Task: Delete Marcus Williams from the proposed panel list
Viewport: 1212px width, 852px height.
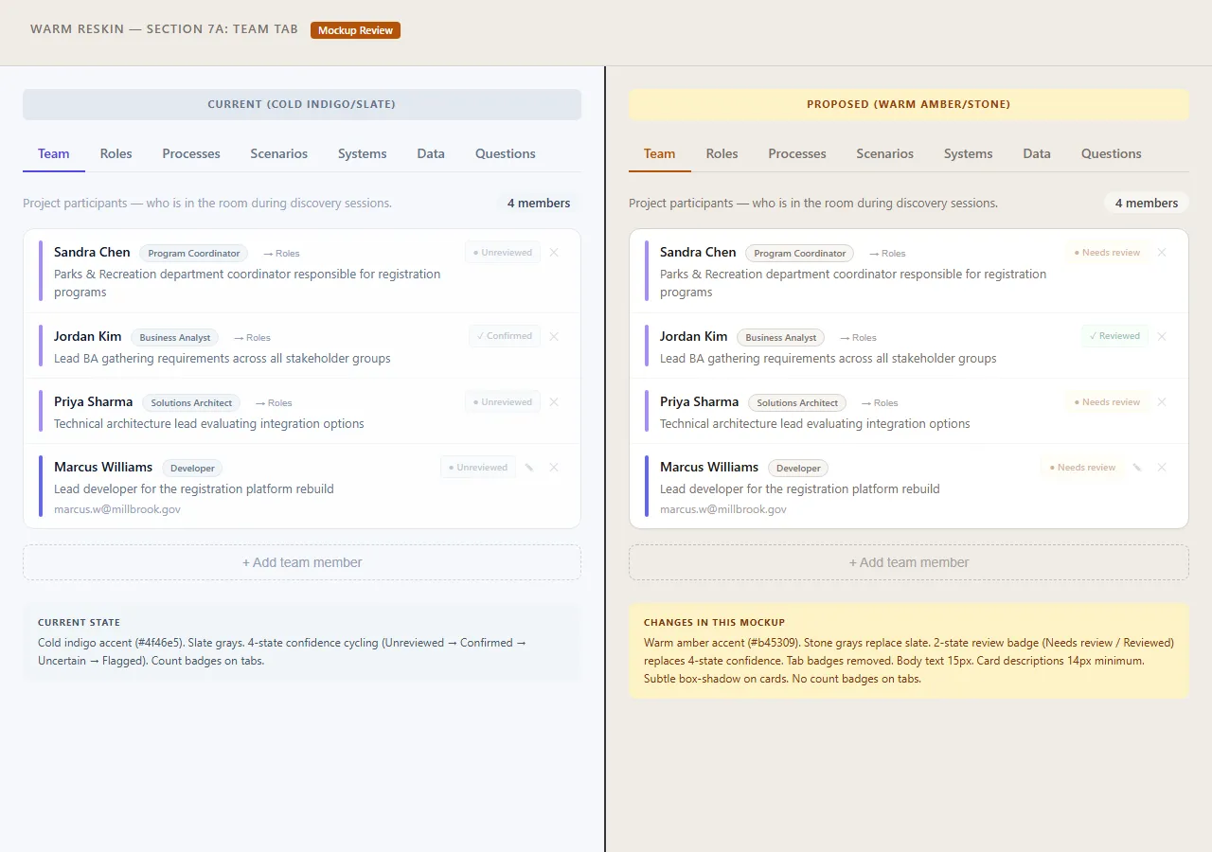Action: (1162, 468)
